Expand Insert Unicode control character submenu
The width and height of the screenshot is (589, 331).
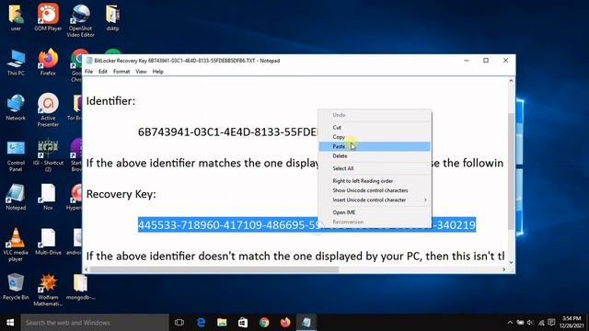375,200
